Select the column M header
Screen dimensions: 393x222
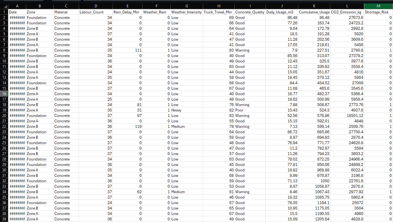coord(378,6)
